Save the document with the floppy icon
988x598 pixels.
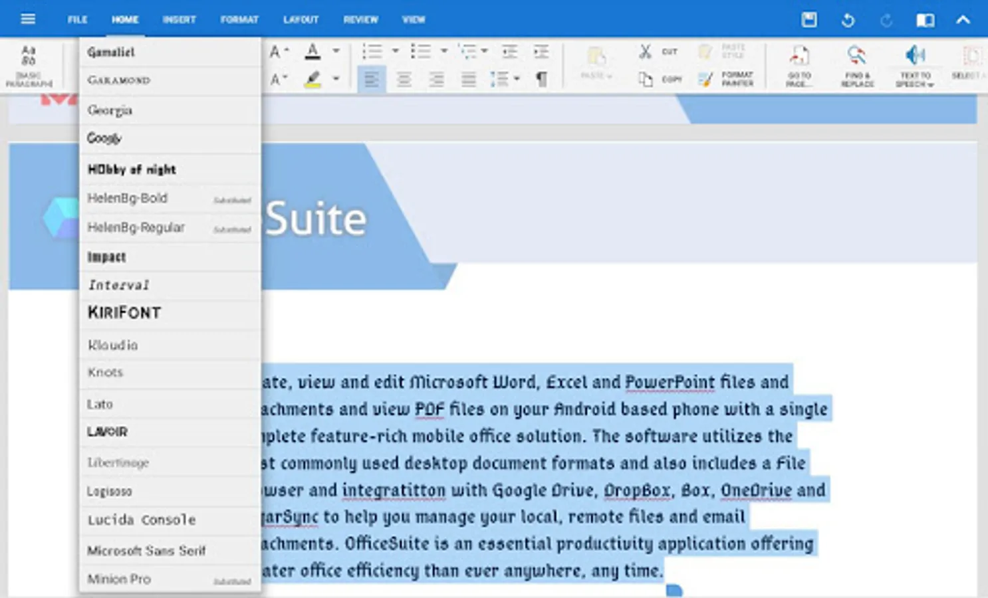click(x=809, y=20)
